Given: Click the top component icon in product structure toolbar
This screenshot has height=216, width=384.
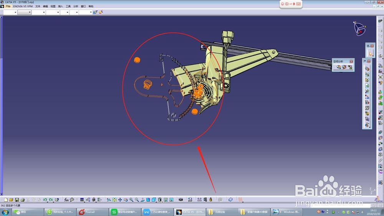Looking at the screenshot, I should 367,69.
